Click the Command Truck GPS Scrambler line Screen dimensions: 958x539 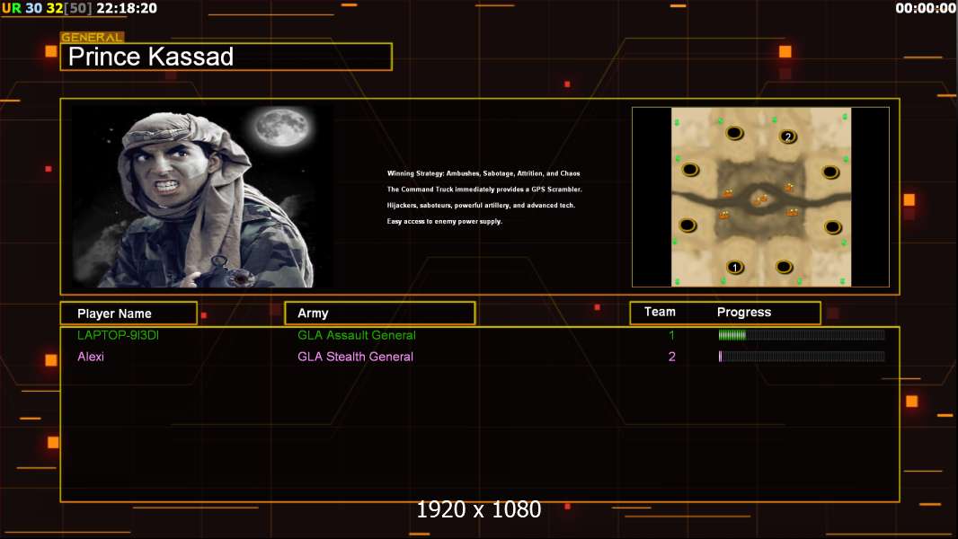[483, 190]
